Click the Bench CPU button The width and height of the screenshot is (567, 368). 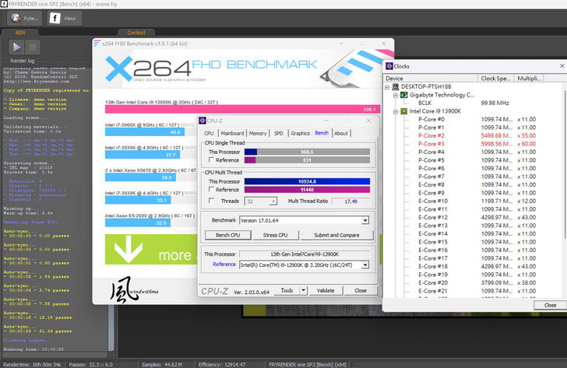point(227,235)
